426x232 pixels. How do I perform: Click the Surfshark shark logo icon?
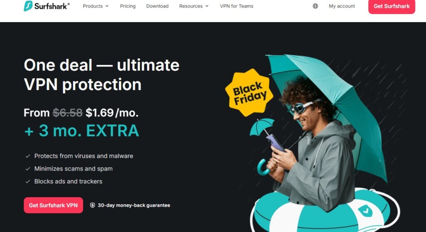(28, 6)
